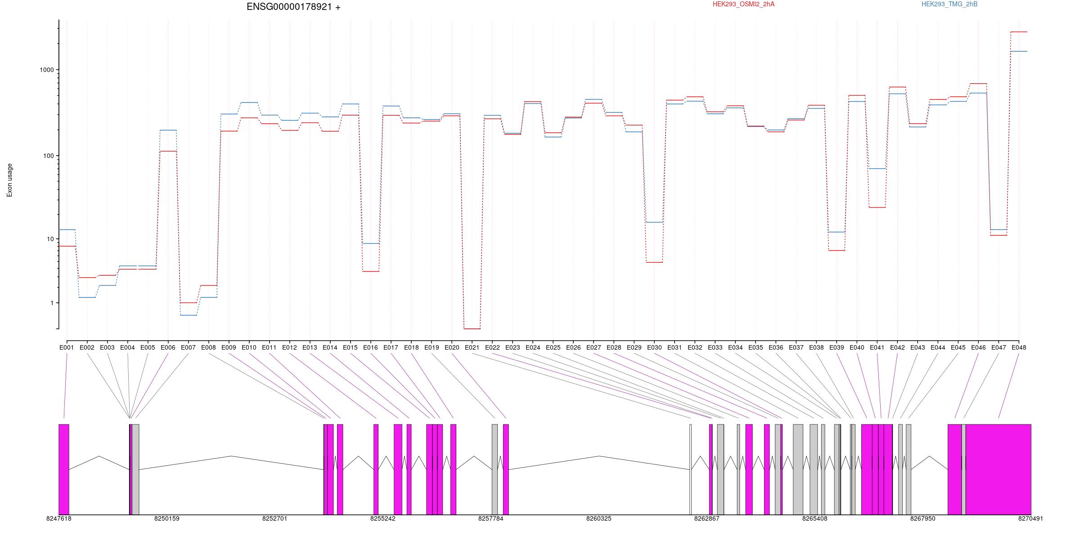Click exon label E039

point(837,347)
